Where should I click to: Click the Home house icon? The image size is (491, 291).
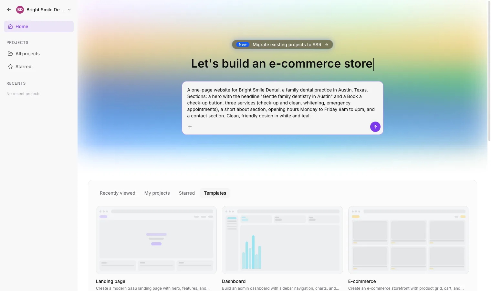point(10,27)
